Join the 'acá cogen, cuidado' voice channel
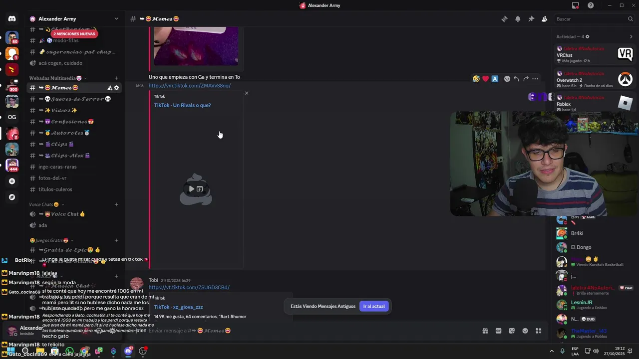This screenshot has width=639, height=359. click(x=74, y=63)
